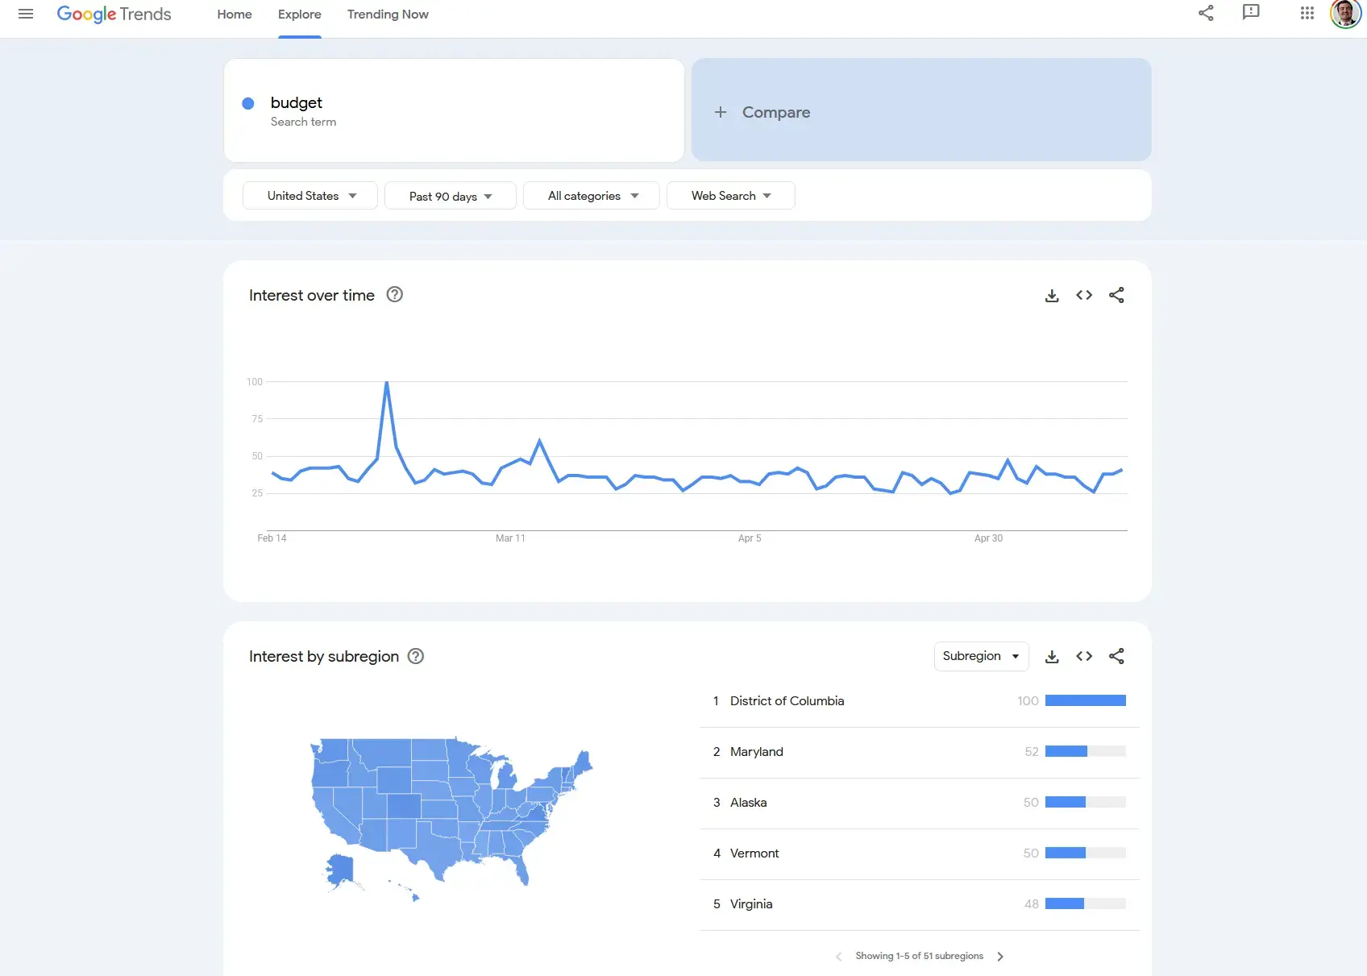Change search type via Web Search dropdown
The image size is (1367, 976).
[730, 195]
